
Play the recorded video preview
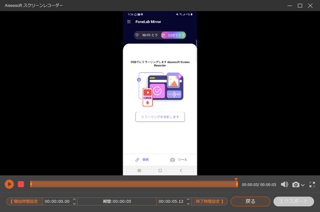pyautogui.click(x=9, y=184)
